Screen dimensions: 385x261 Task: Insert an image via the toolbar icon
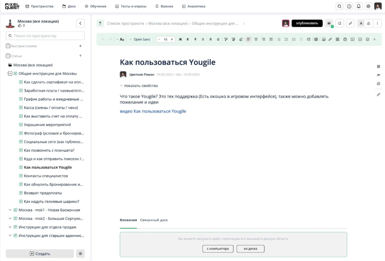[324, 39]
